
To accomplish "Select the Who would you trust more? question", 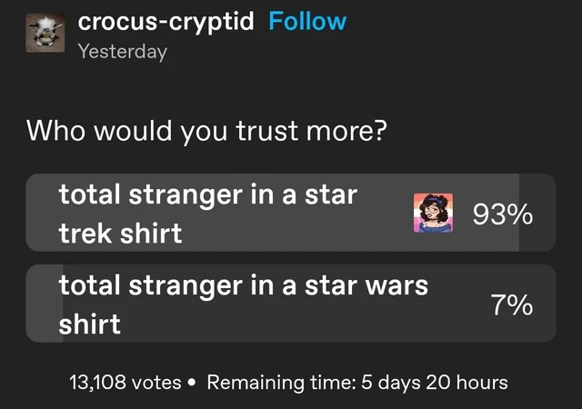I will pyautogui.click(x=206, y=131).
